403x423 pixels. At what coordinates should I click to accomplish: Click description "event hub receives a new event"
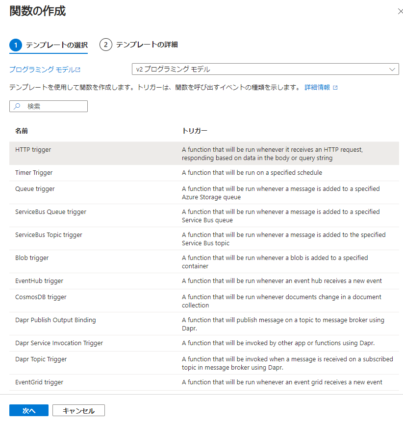click(282, 281)
